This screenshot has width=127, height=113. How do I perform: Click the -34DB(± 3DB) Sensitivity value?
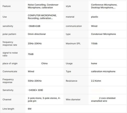click(35, 90)
